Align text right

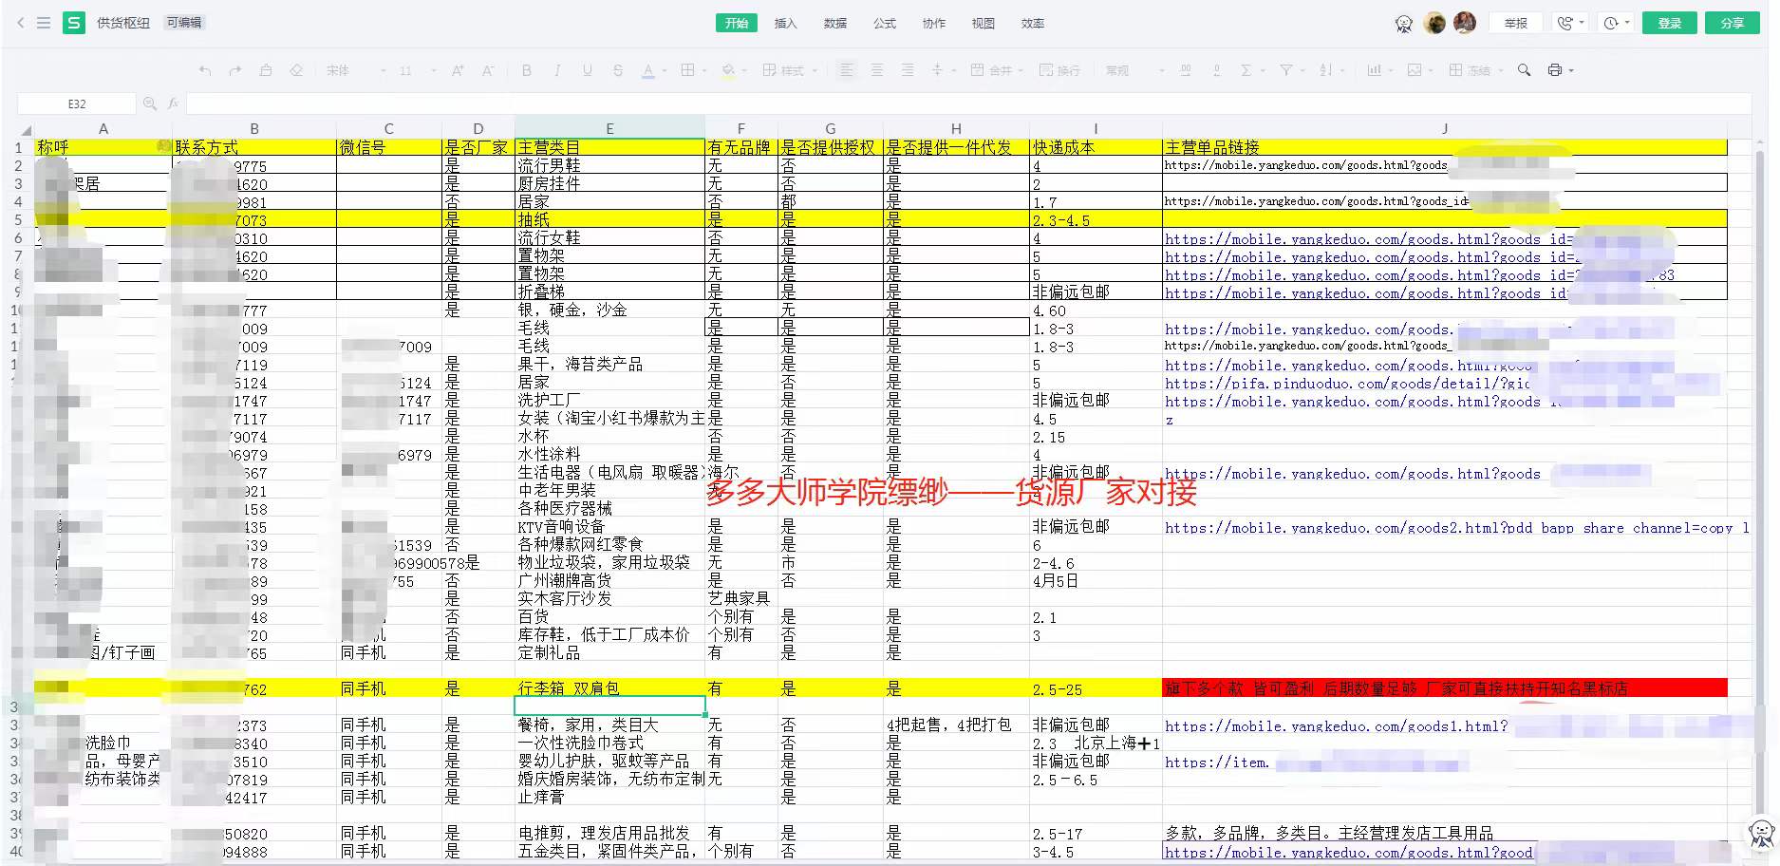908,70
